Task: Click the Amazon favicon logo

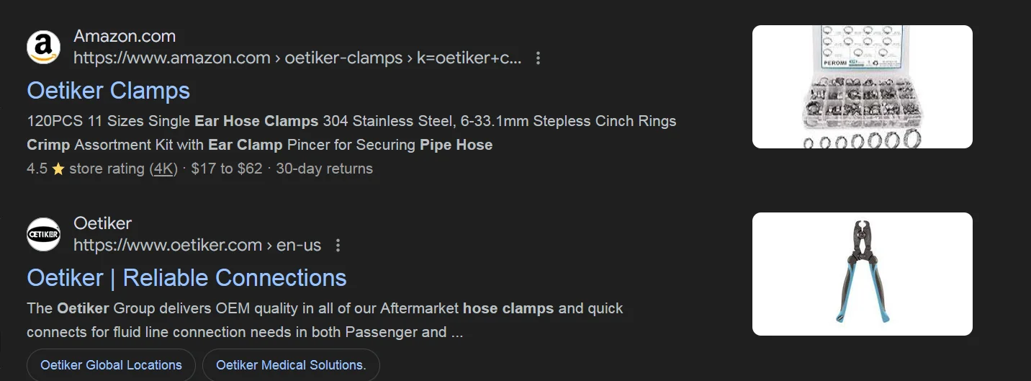Action: tap(44, 48)
